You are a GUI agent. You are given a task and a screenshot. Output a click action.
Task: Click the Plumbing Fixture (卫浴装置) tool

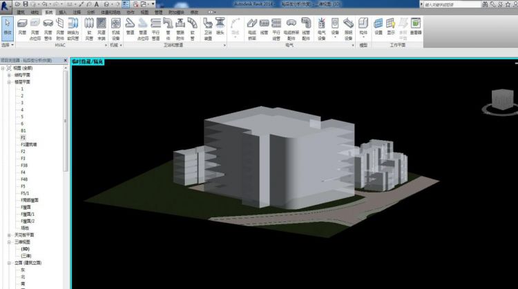[208, 29]
